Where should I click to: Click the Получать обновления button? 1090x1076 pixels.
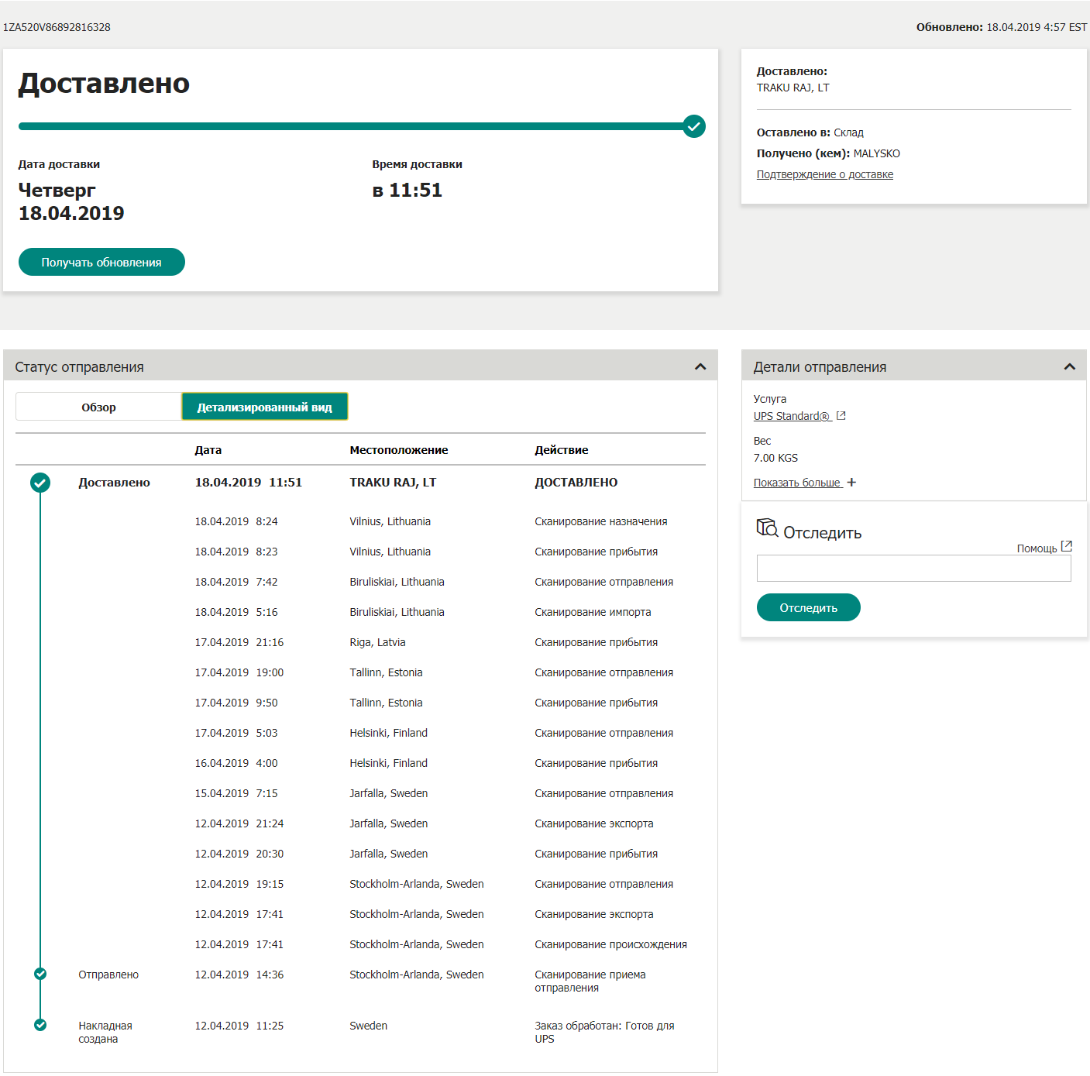click(x=101, y=262)
